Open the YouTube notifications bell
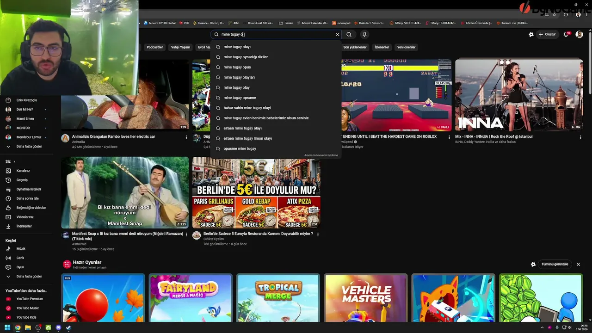The image size is (592, 333). click(x=566, y=34)
